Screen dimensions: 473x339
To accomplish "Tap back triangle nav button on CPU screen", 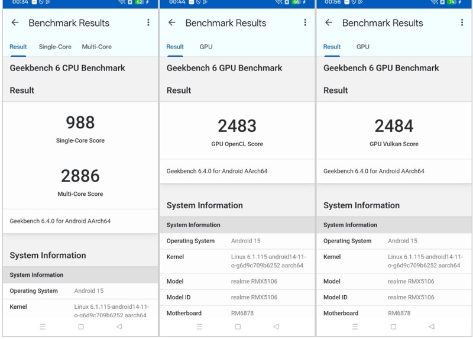I will pos(119,327).
